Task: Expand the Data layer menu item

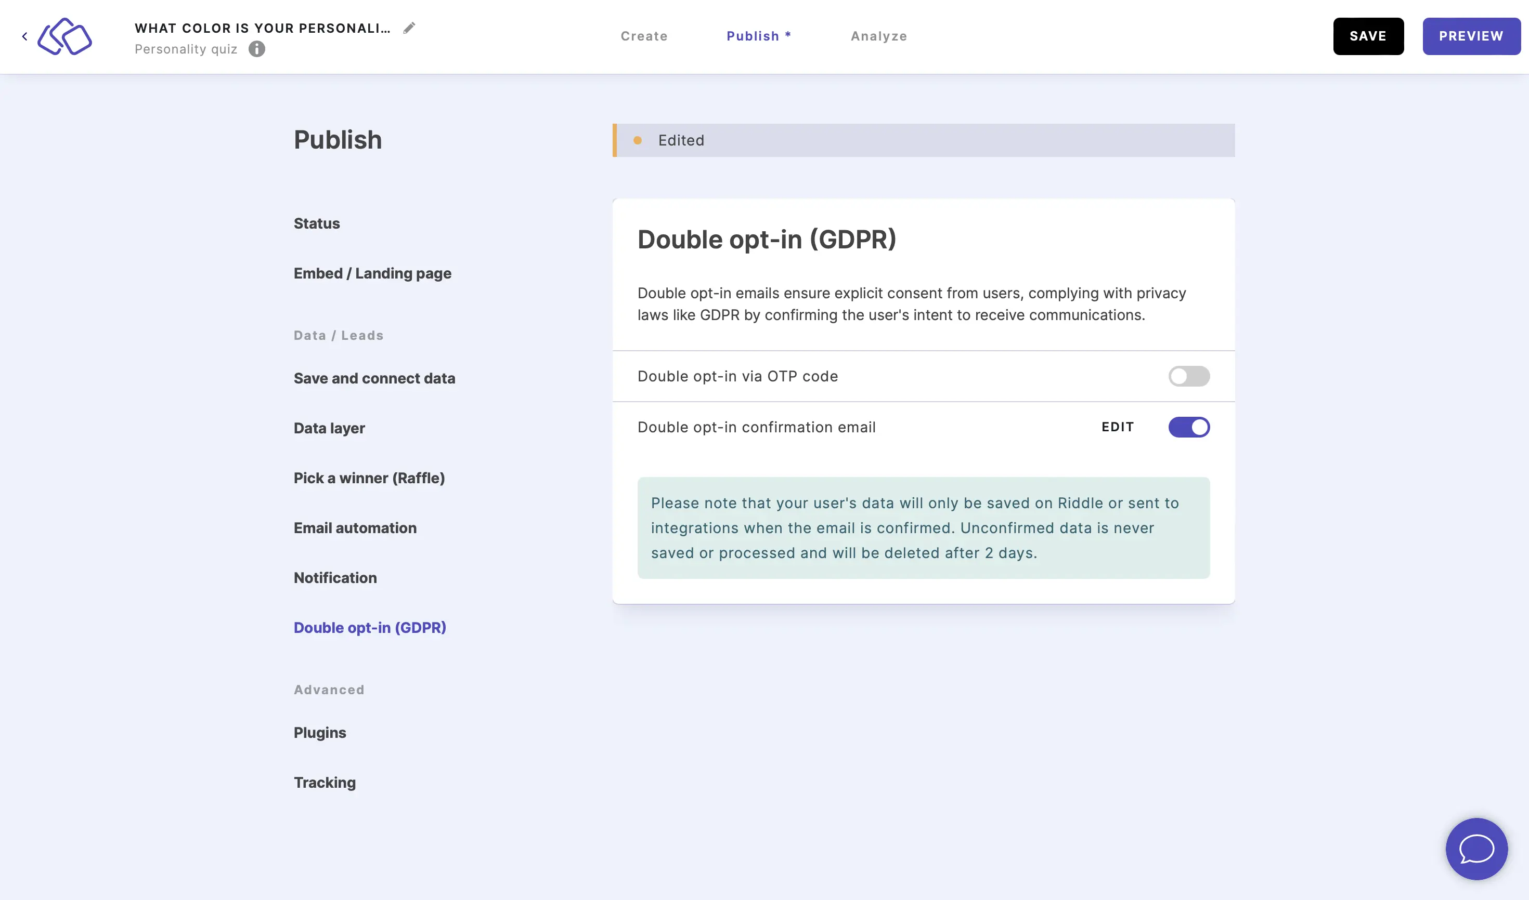Action: 329,428
